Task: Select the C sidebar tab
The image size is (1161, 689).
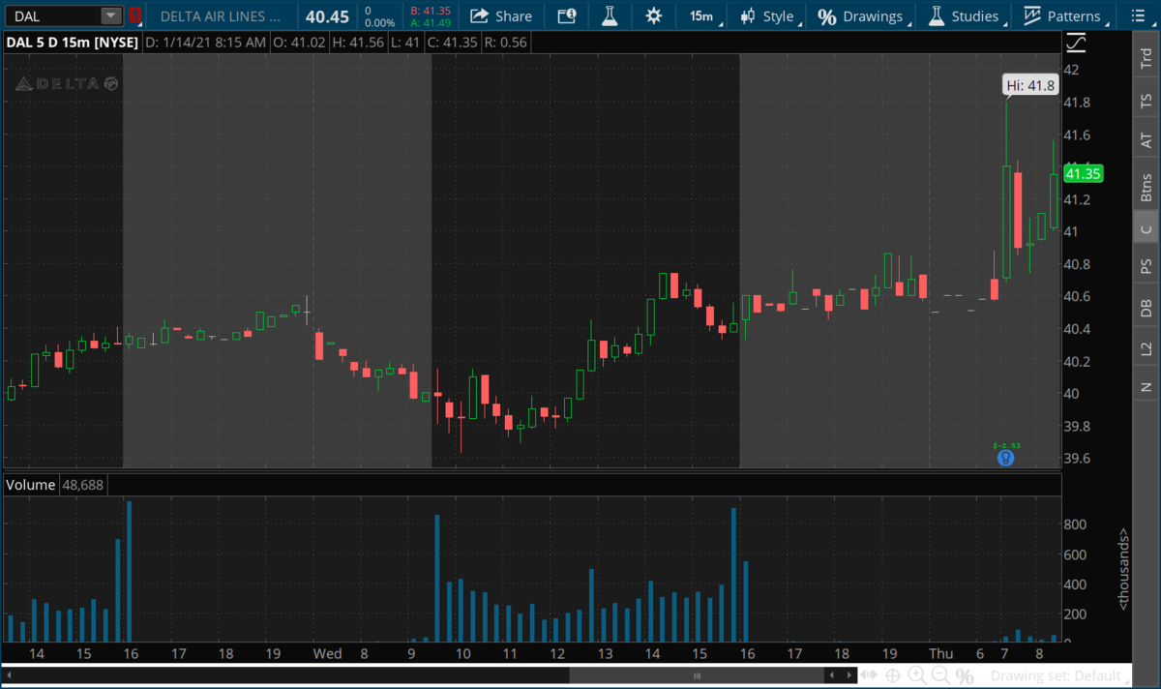Action: tap(1146, 229)
